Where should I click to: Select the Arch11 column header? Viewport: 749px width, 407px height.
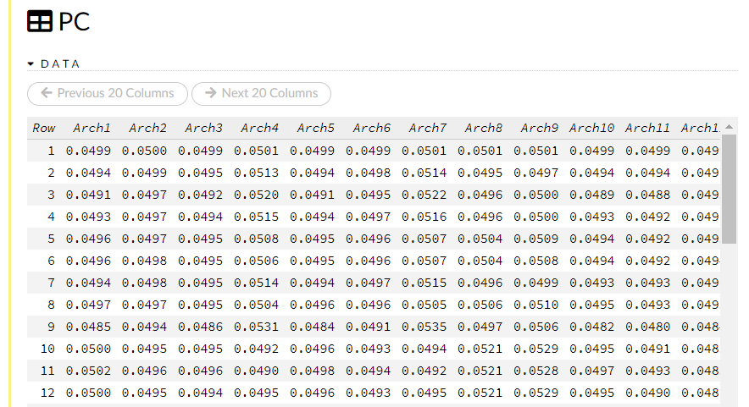(647, 128)
